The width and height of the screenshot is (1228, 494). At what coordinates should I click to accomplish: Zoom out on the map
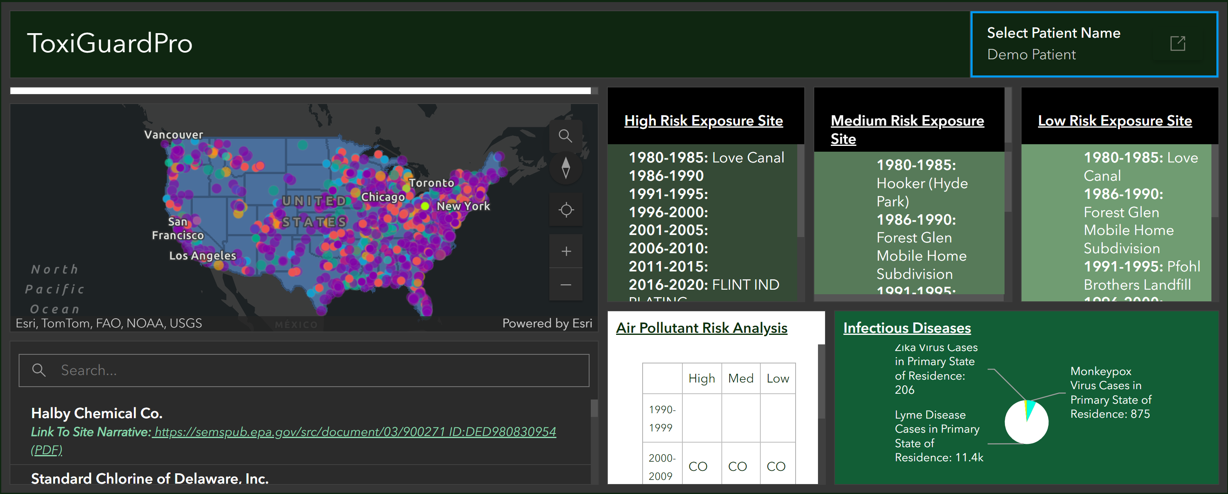point(565,284)
